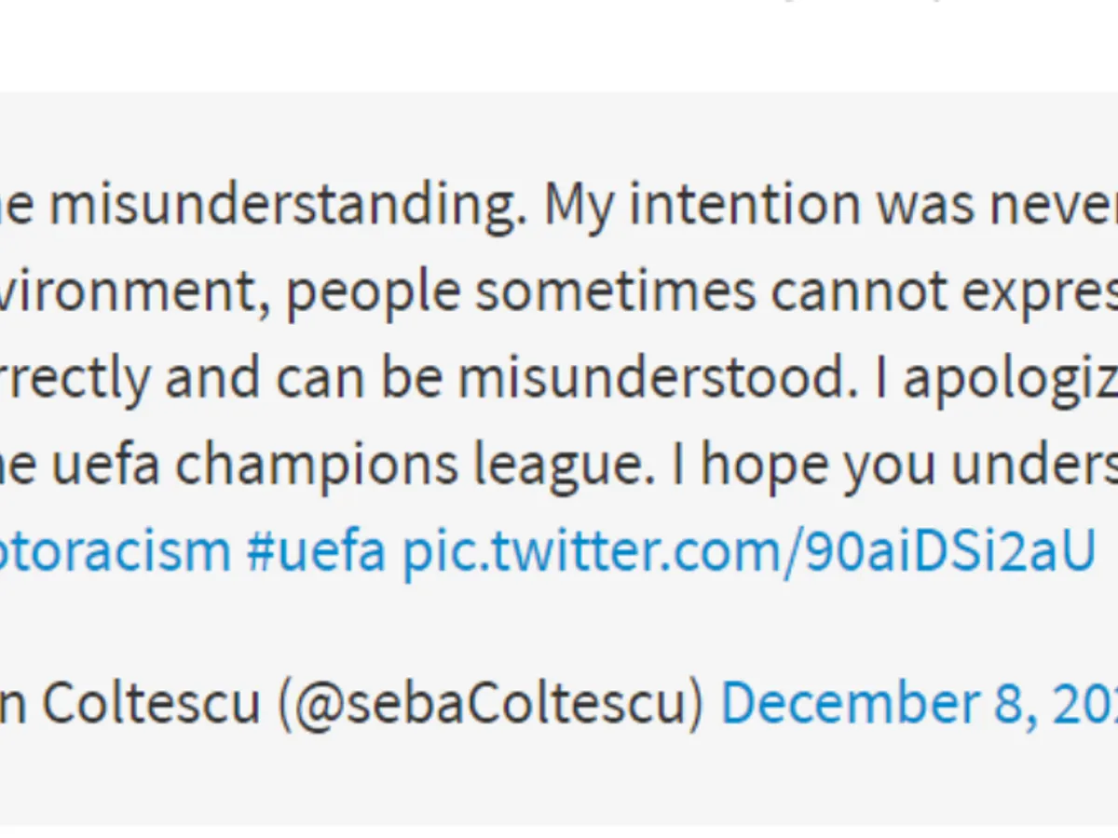Click the December 8 tweet date link
The width and height of the screenshot is (1118, 838).
(918, 703)
